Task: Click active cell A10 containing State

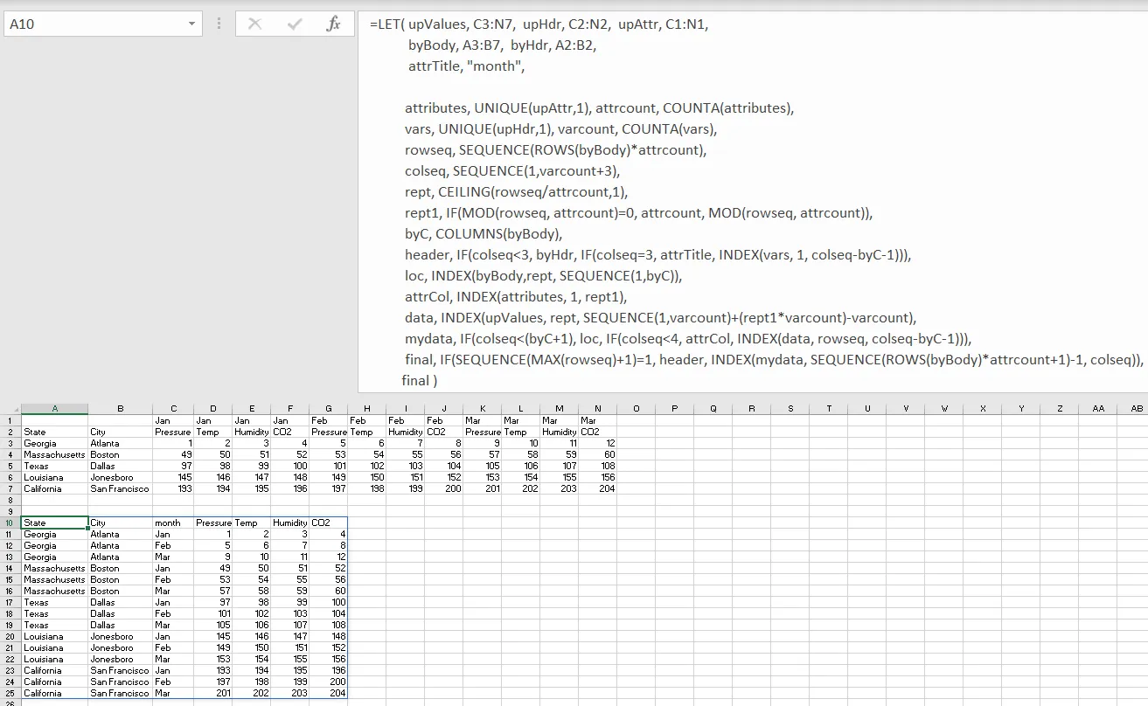Action: click(x=54, y=523)
